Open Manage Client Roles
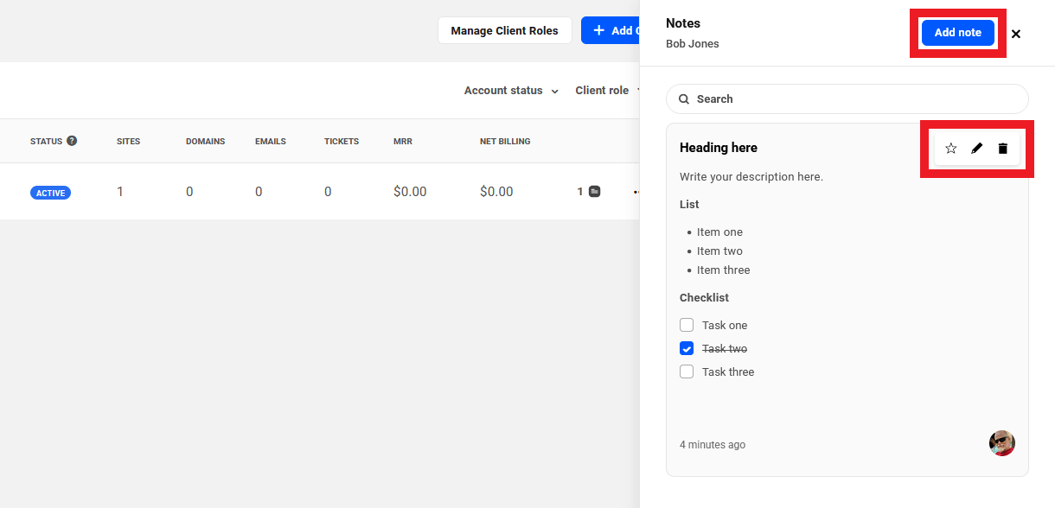Screen dimensions: 1055x508 504,30
